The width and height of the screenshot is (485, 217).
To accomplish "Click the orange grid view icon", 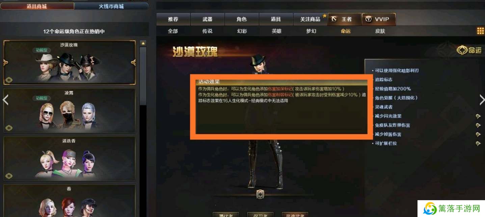I will (480, 31).
